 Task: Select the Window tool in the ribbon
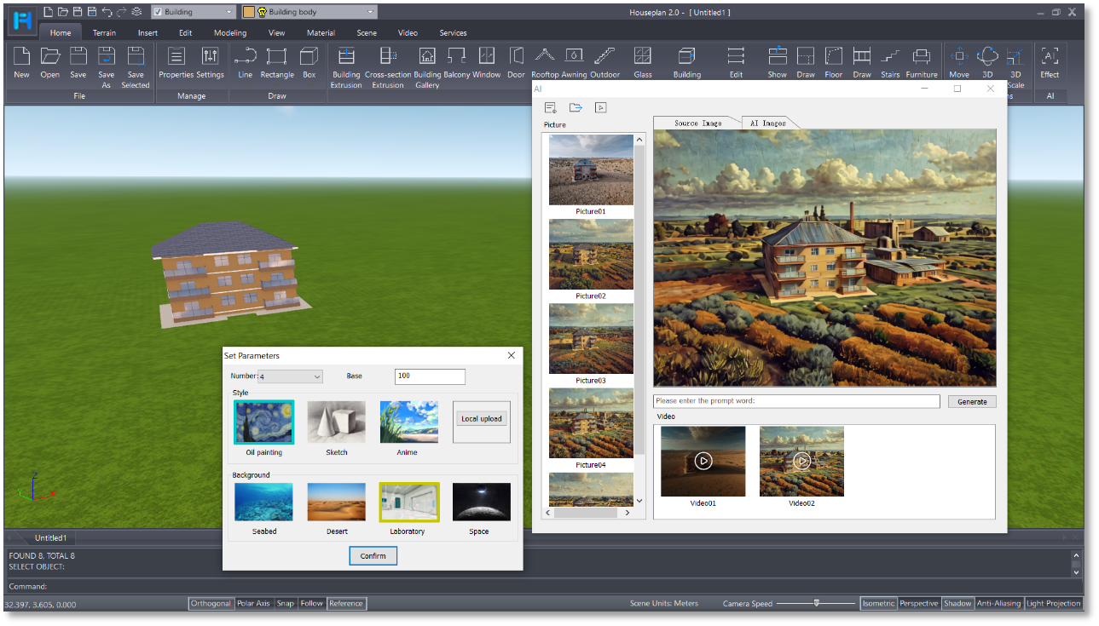pos(484,61)
